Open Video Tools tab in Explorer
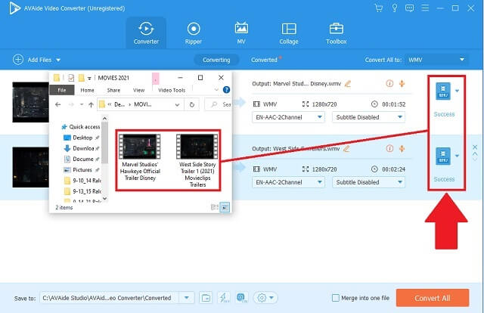Screen dimensions: 484x313 click(x=172, y=90)
